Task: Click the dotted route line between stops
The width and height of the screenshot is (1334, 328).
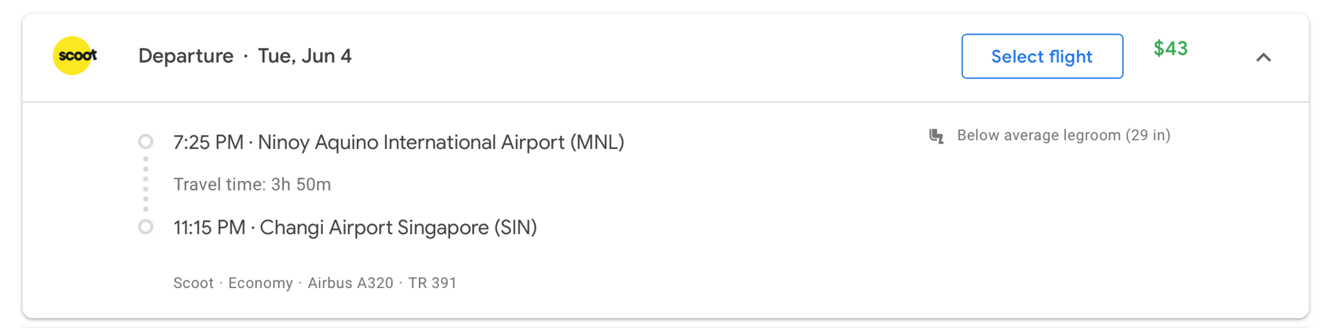Action: (x=145, y=184)
